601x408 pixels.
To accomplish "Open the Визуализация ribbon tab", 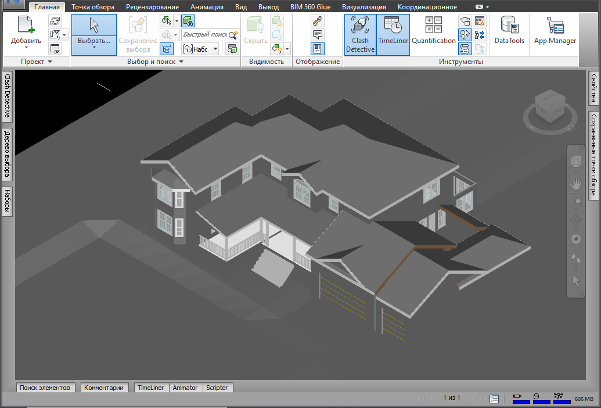I will tap(364, 7).
